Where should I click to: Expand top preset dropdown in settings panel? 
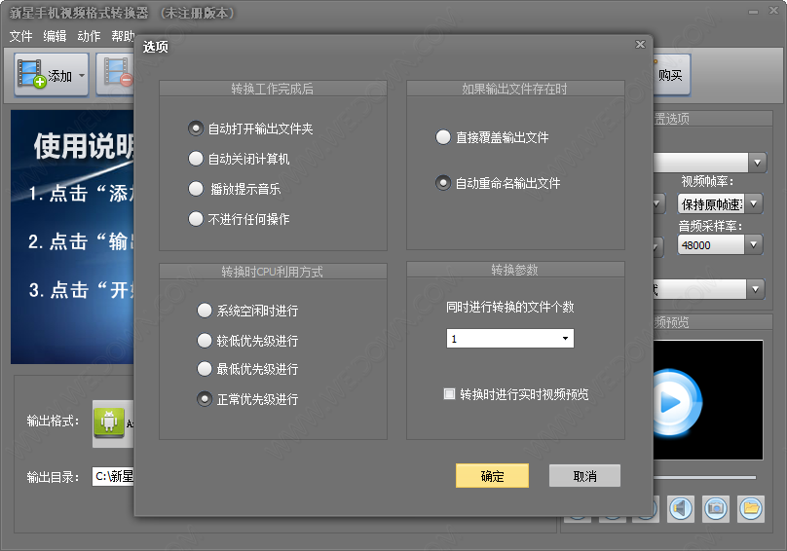pos(757,163)
